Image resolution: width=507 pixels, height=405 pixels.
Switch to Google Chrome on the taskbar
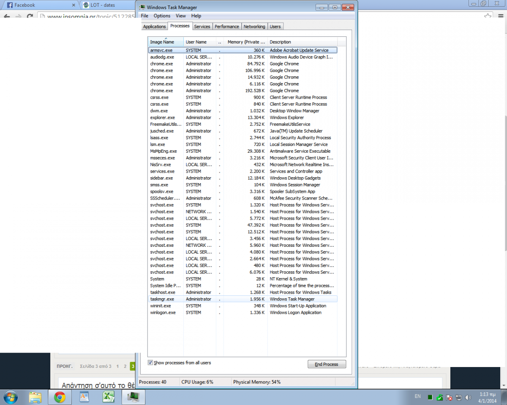(60, 397)
